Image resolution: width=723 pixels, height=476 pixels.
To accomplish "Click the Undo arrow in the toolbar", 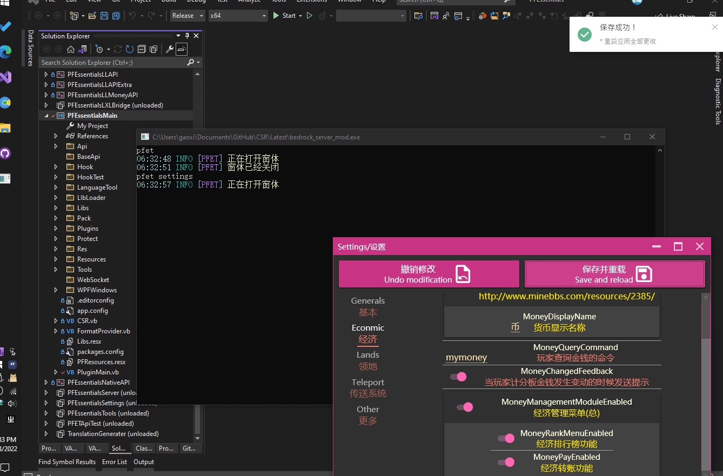I will (132, 16).
